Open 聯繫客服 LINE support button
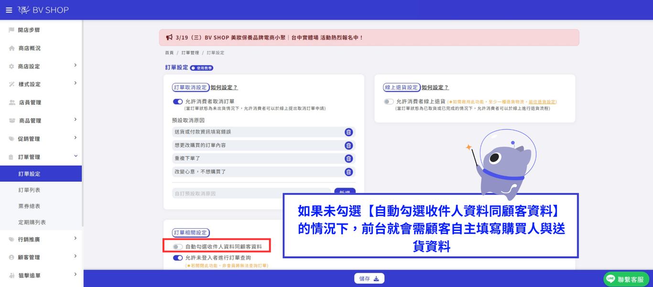 pos(626,279)
